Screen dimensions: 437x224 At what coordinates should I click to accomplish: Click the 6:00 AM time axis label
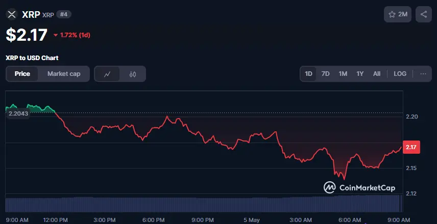[x=350, y=220]
